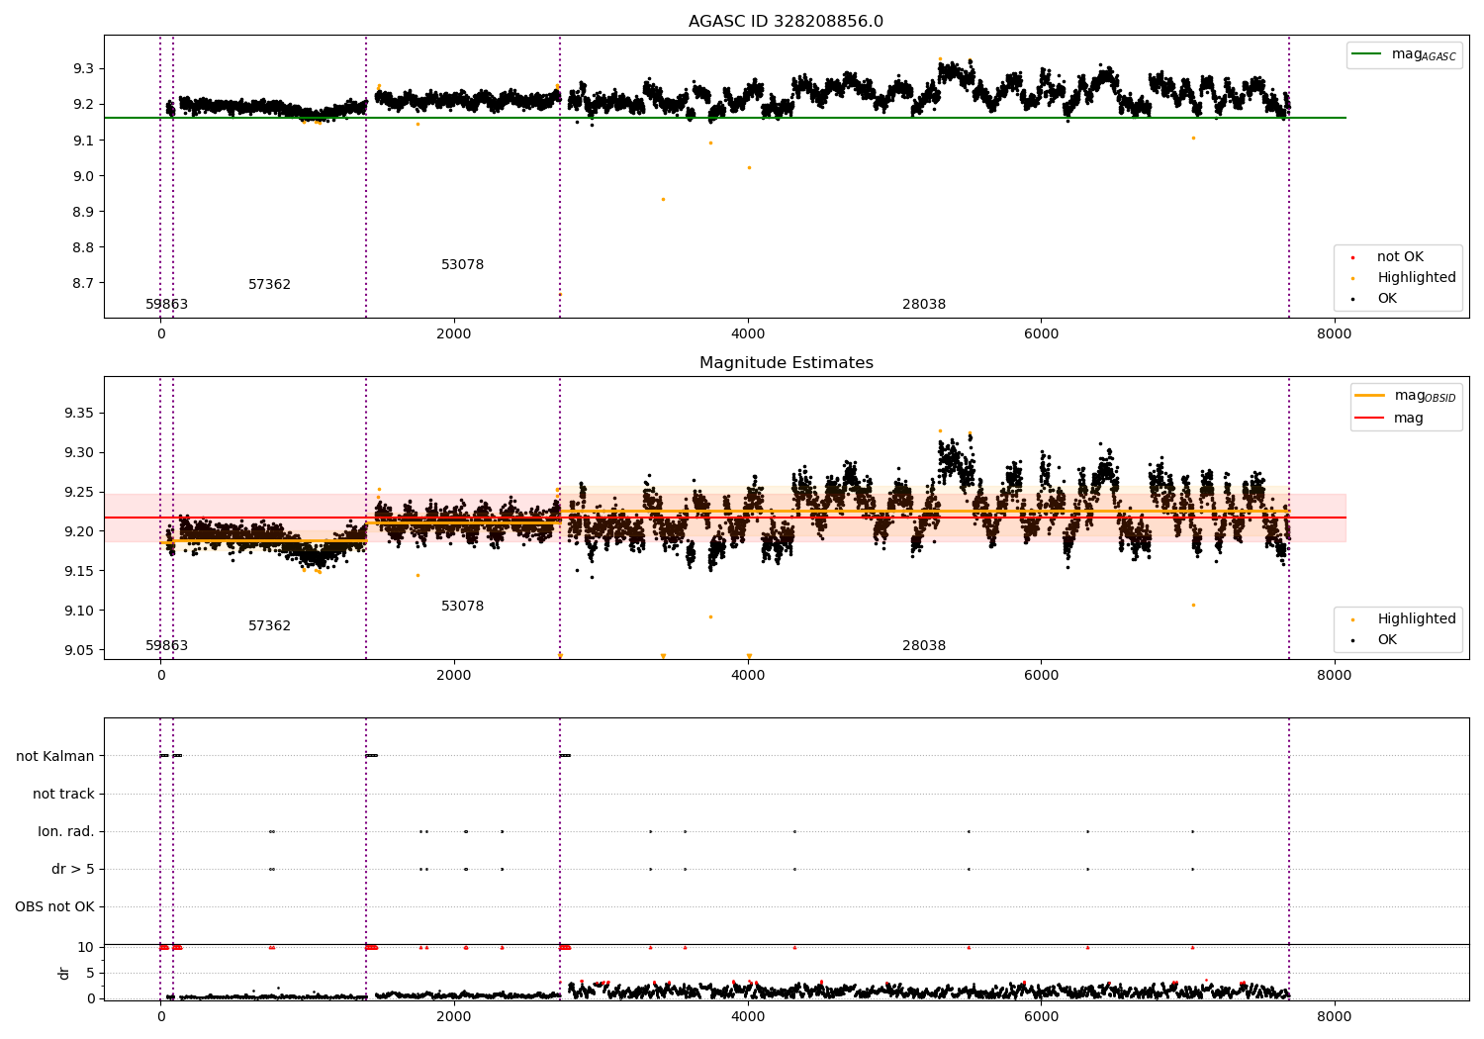Click the 9.05 y-axis tick label
The image size is (1484, 1039).
click(79, 651)
